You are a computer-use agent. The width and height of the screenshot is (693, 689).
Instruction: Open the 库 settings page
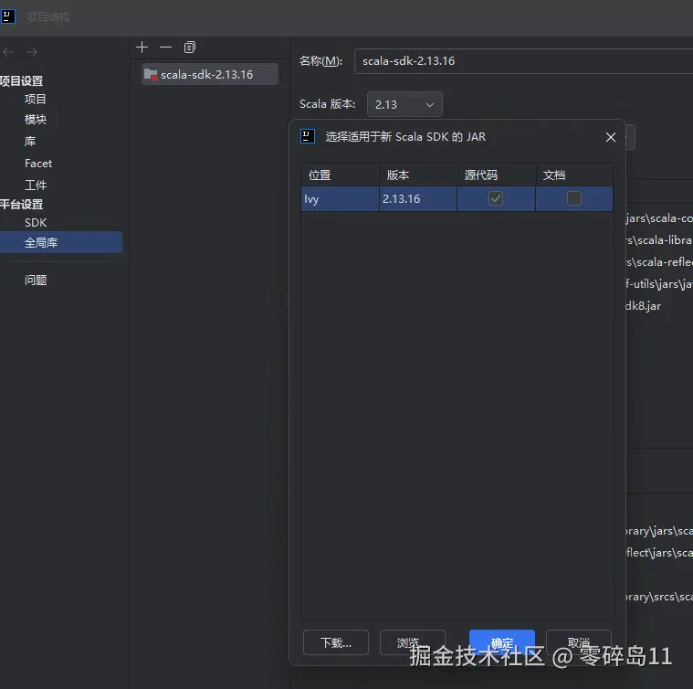click(30, 142)
